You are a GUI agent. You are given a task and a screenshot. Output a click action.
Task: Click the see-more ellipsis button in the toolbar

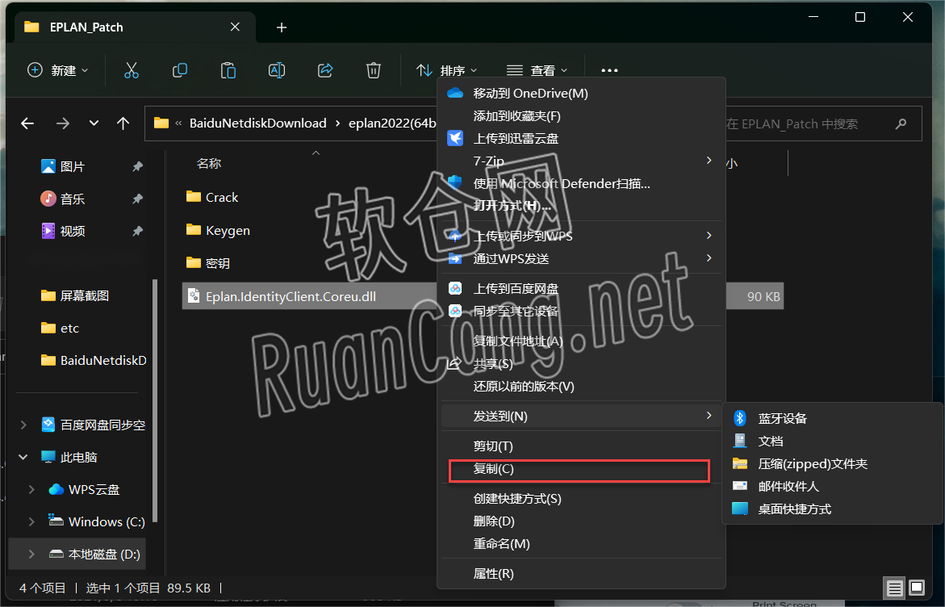(x=608, y=70)
